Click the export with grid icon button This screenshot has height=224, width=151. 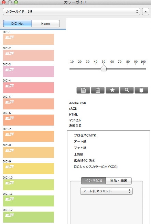(x=83, y=90)
